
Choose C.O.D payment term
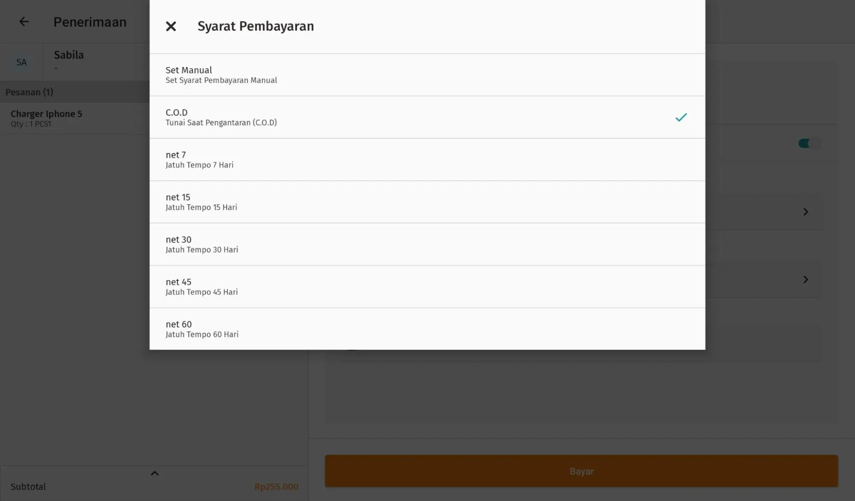[x=427, y=117]
